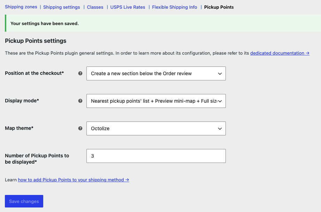Open how to add Pickup Points link

(x=74, y=180)
